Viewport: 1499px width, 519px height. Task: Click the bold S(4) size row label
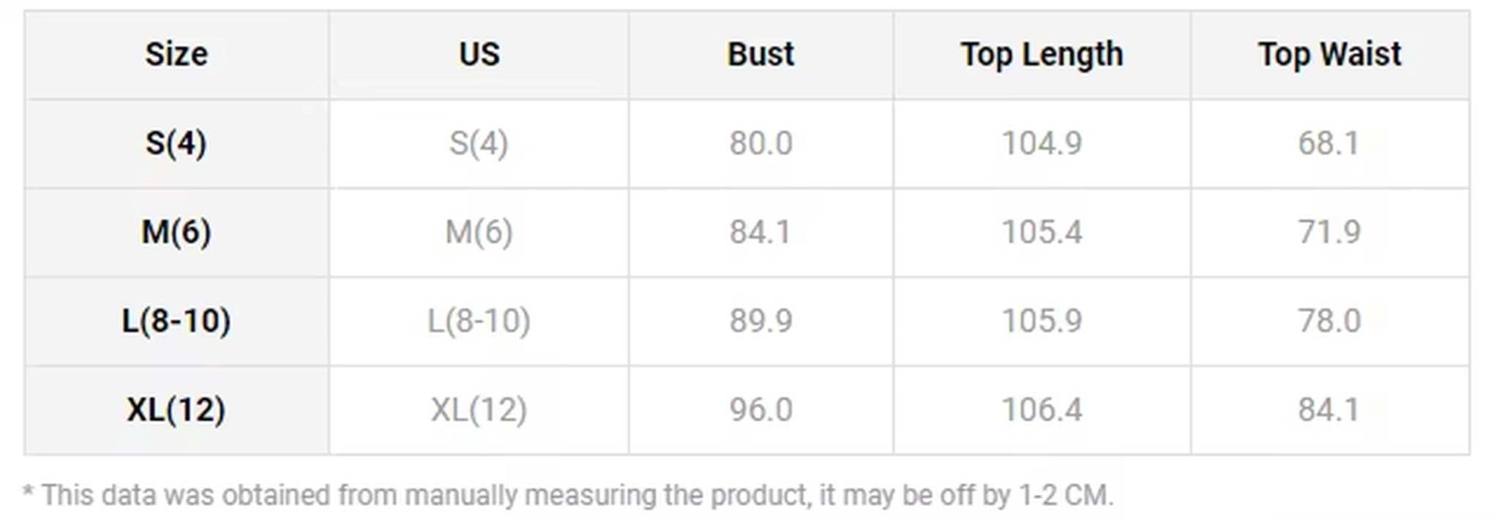176,143
